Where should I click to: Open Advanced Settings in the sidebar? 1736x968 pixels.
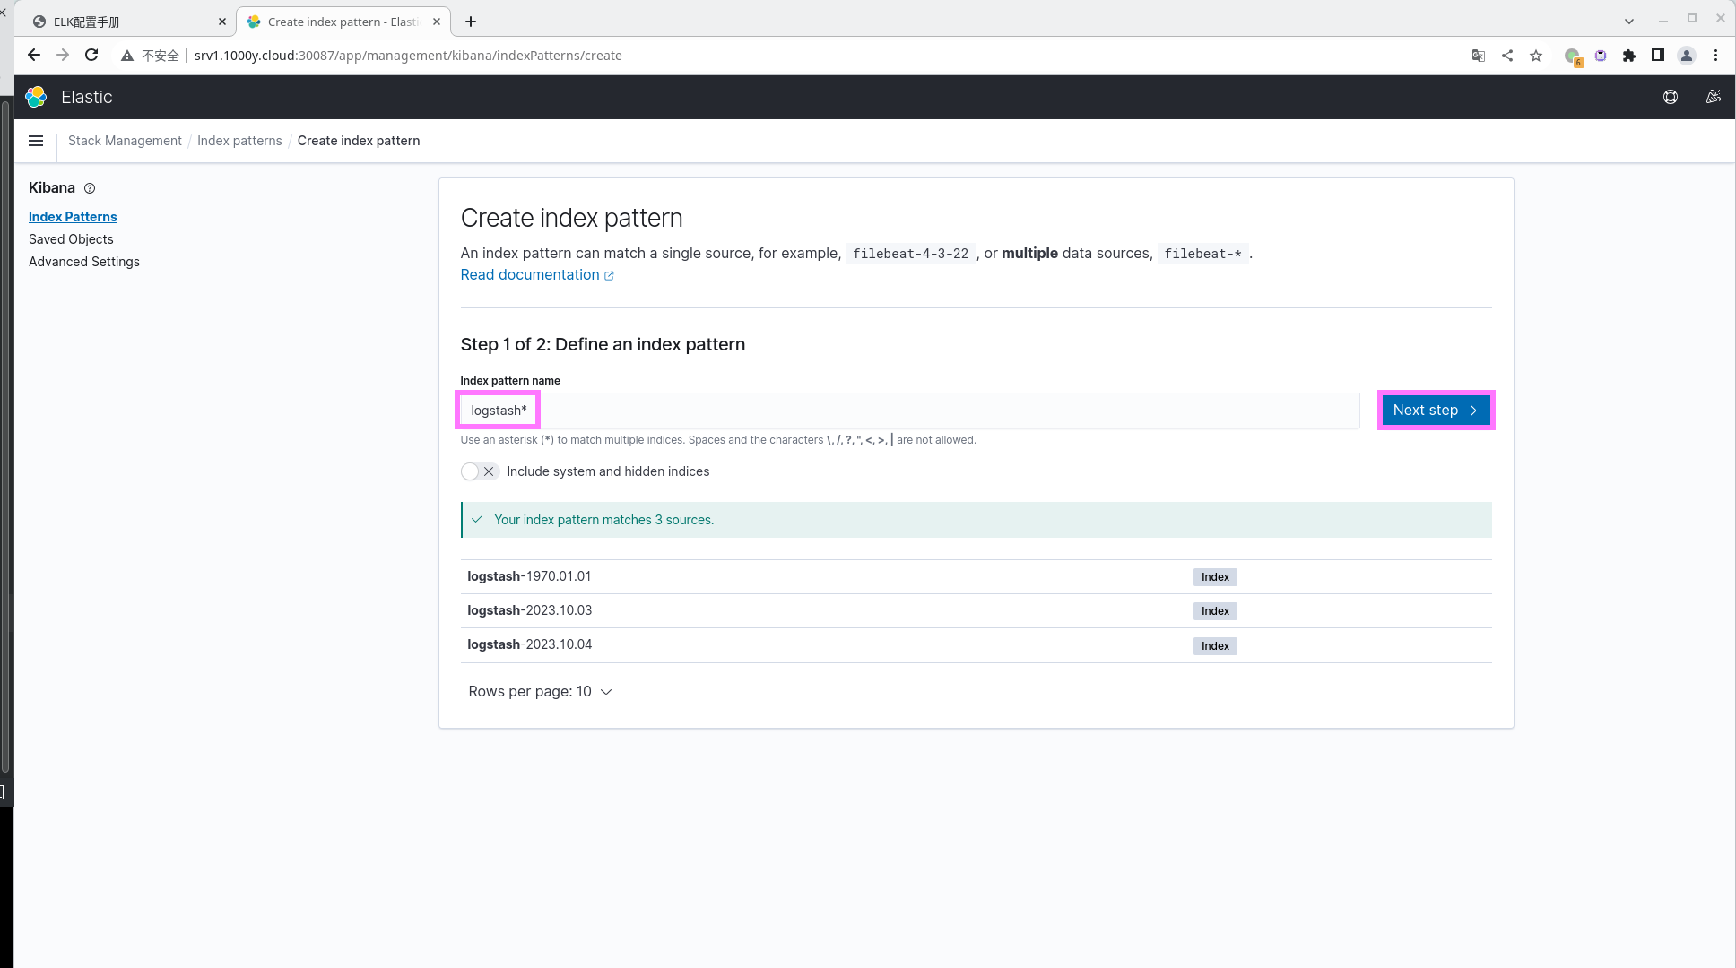pyautogui.click(x=84, y=262)
